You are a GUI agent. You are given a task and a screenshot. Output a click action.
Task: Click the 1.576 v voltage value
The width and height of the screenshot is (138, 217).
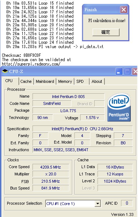[x=92, y=118]
